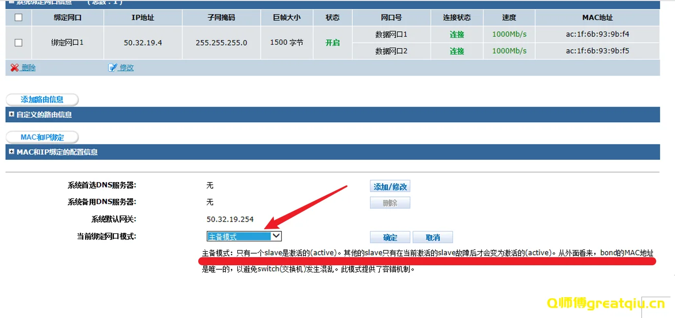Collapse the 系统绑定网口信息 section via its minus icon
Screen dimensions: 675x318
(x=11, y=3)
